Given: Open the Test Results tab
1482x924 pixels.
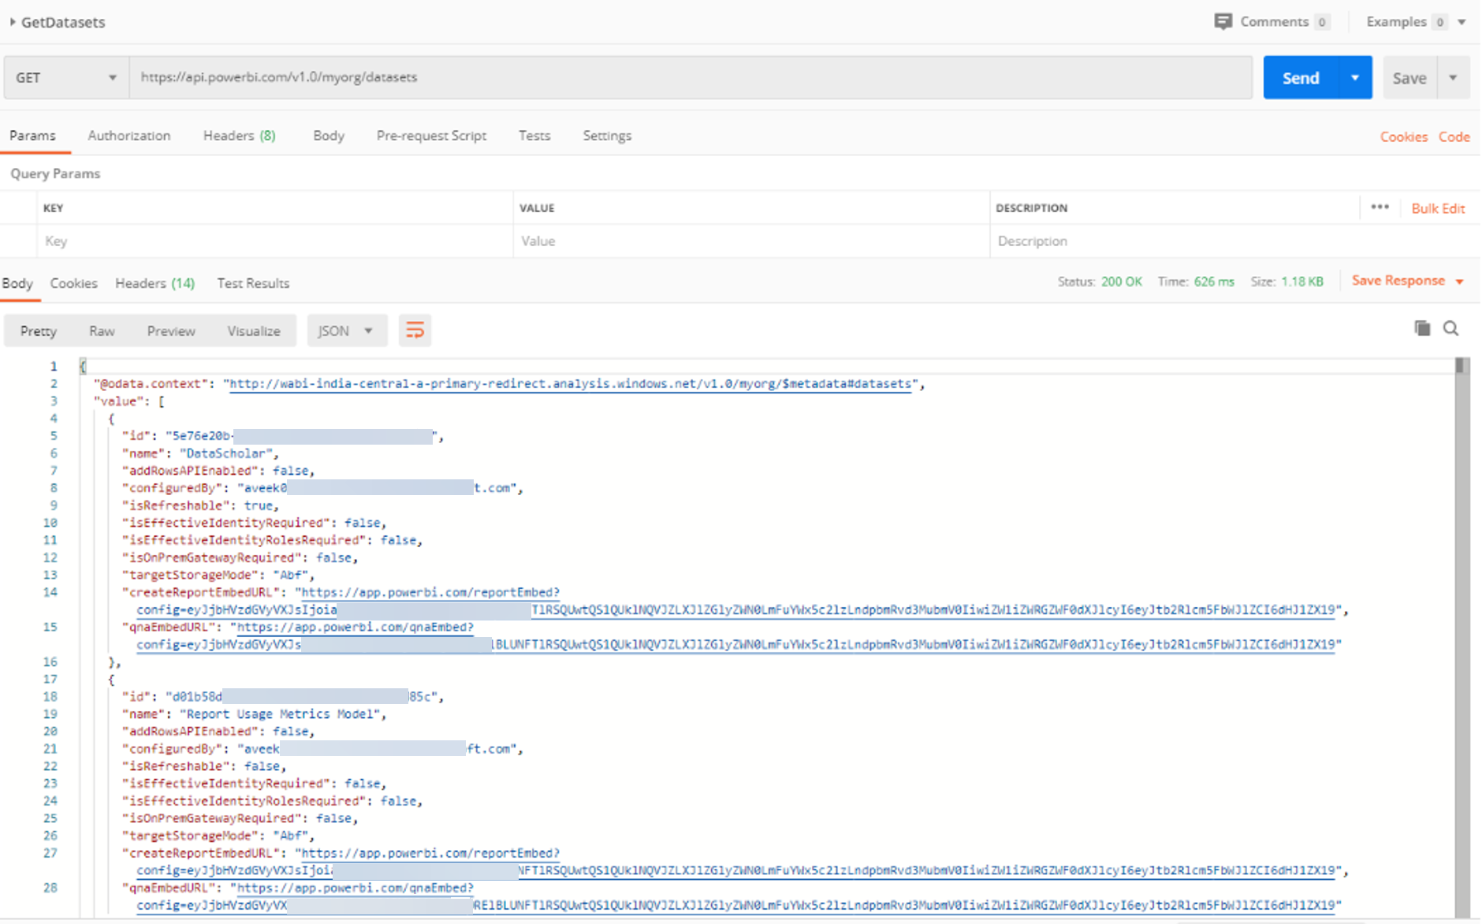Looking at the screenshot, I should click(x=253, y=283).
